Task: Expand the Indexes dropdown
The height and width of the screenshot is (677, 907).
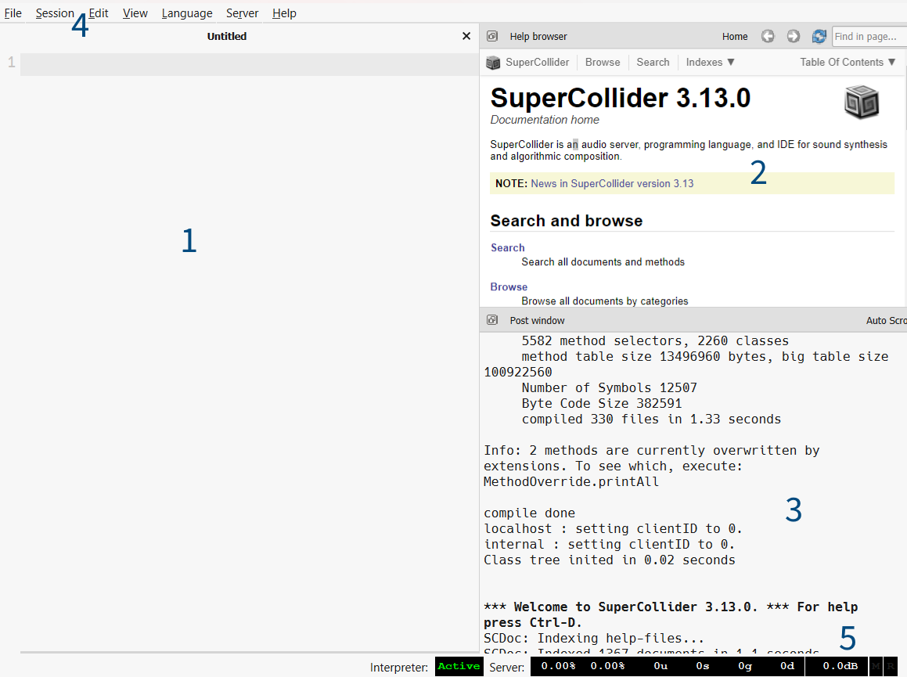Action: [x=710, y=62]
